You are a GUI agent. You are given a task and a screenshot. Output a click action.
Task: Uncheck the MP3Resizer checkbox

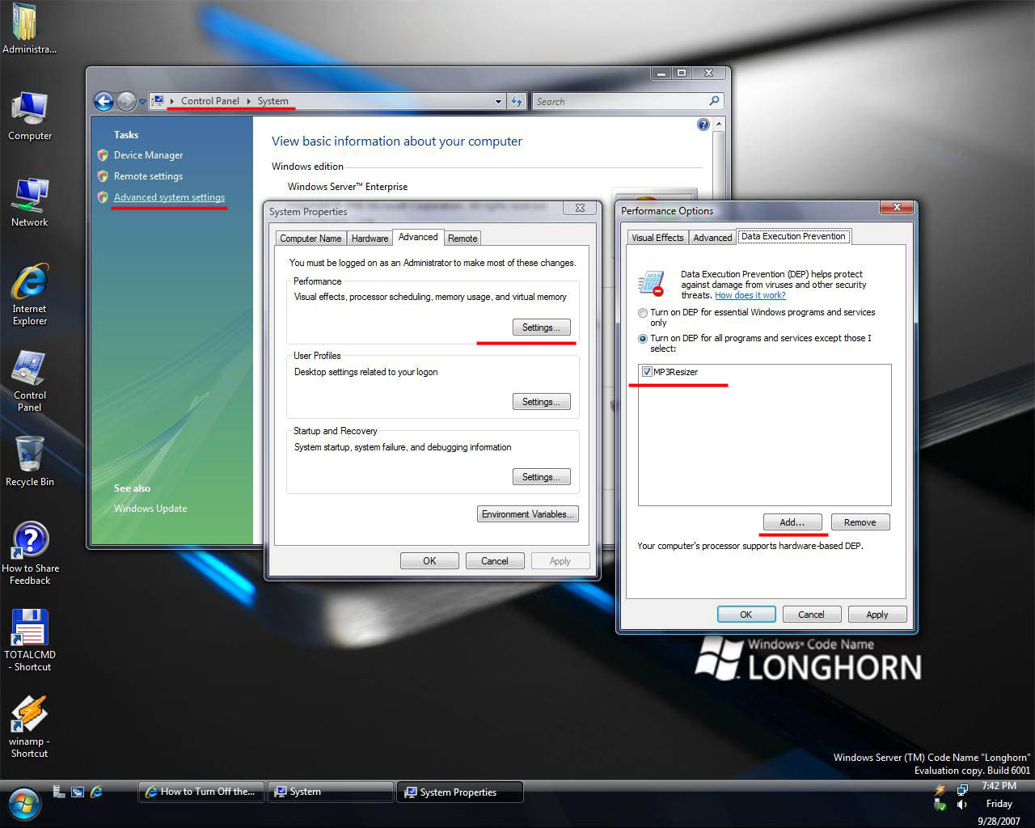tap(647, 372)
